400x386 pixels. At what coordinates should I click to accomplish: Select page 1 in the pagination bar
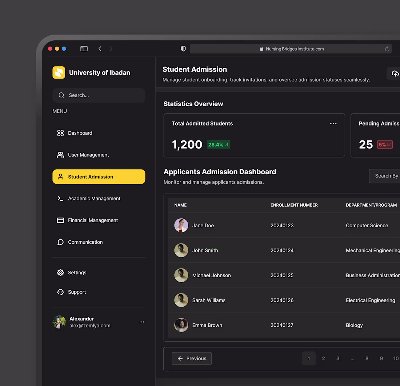pyautogui.click(x=309, y=358)
